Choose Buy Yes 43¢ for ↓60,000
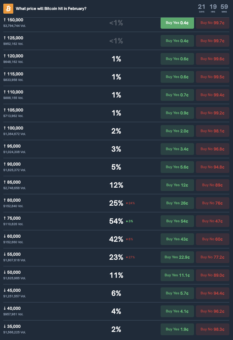Image resolution: width=233 pixels, height=340 pixels. pyautogui.click(x=177, y=239)
